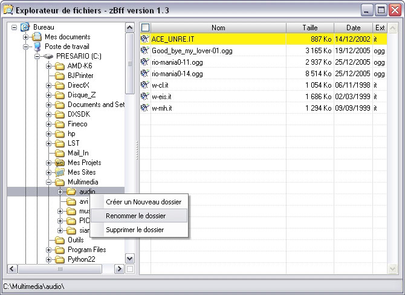
Task: Click the open audio folder icon
Action: click(x=71, y=192)
